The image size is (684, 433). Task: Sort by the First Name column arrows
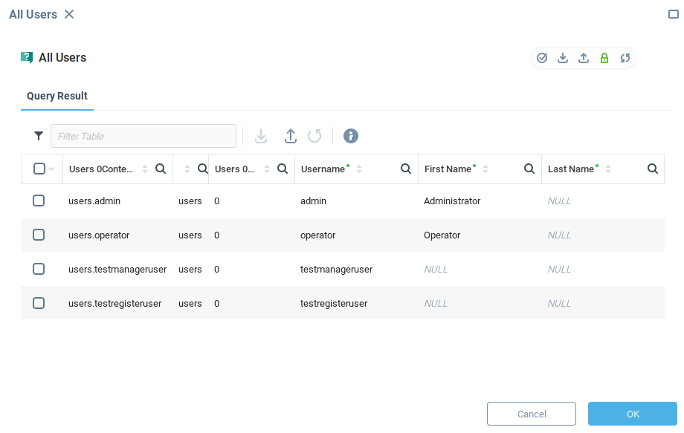coord(485,169)
